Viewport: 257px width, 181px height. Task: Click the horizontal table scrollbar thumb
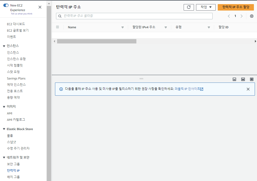pyautogui.click(x=97, y=41)
